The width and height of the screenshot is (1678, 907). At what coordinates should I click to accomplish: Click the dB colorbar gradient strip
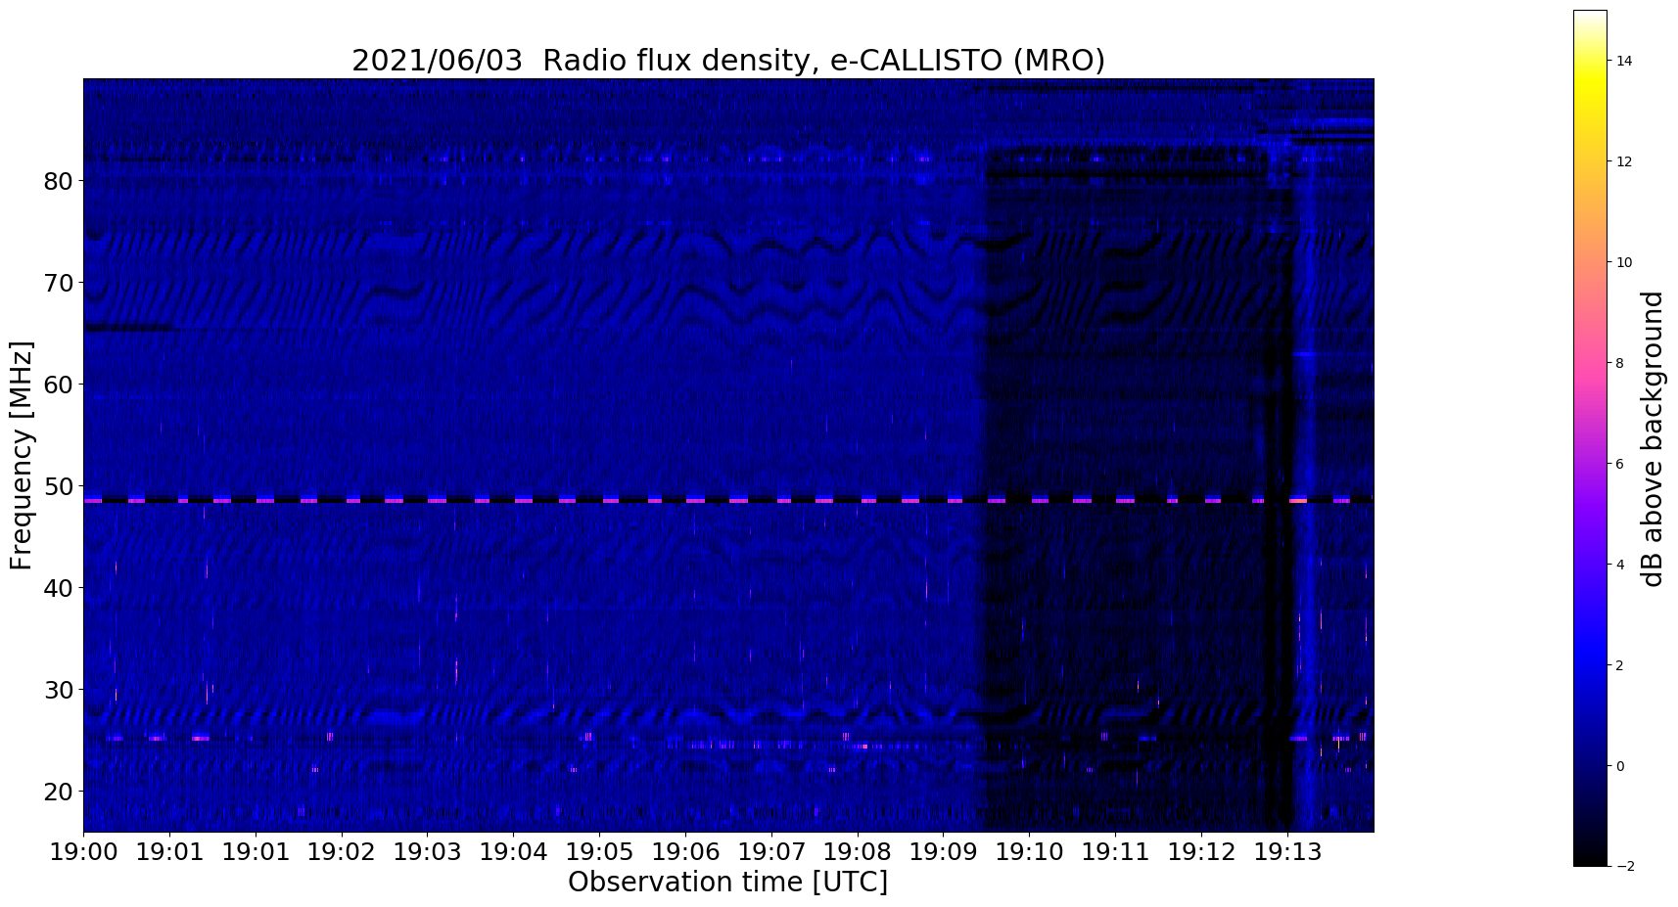tap(1590, 438)
